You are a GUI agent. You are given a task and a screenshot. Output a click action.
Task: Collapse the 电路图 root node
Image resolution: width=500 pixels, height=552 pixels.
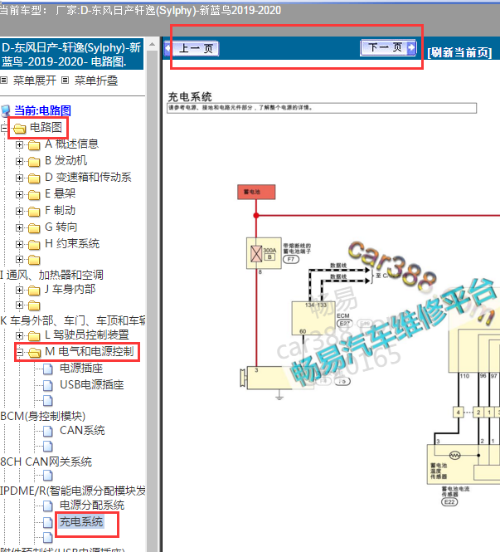(x=4, y=128)
